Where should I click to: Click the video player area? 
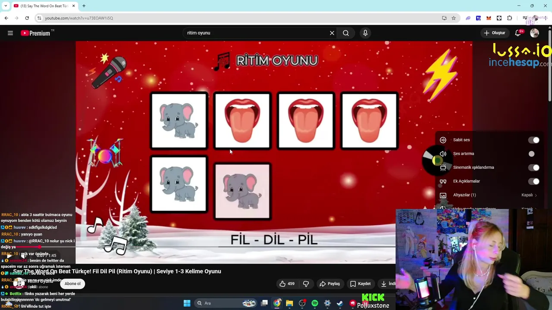pyautogui.click(x=274, y=152)
